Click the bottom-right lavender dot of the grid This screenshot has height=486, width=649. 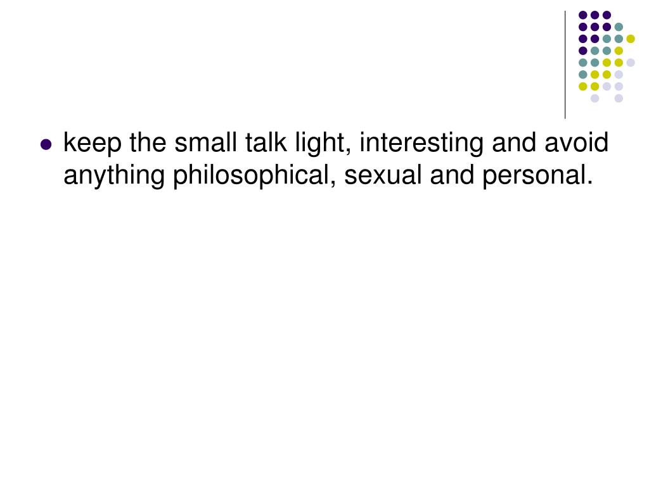619,98
